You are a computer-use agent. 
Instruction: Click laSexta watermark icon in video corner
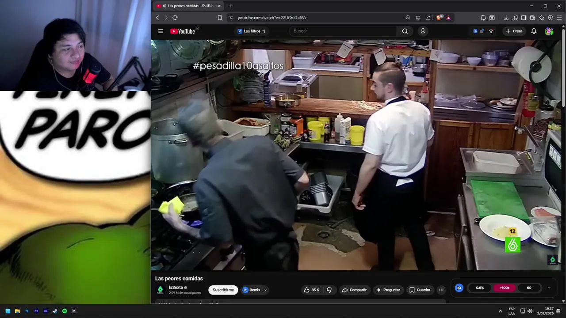click(x=552, y=260)
